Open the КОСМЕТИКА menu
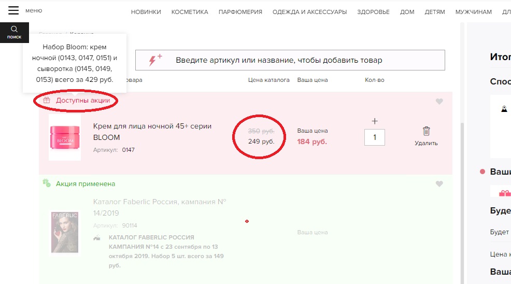Viewport: 511px width, 284px height. 190,12
